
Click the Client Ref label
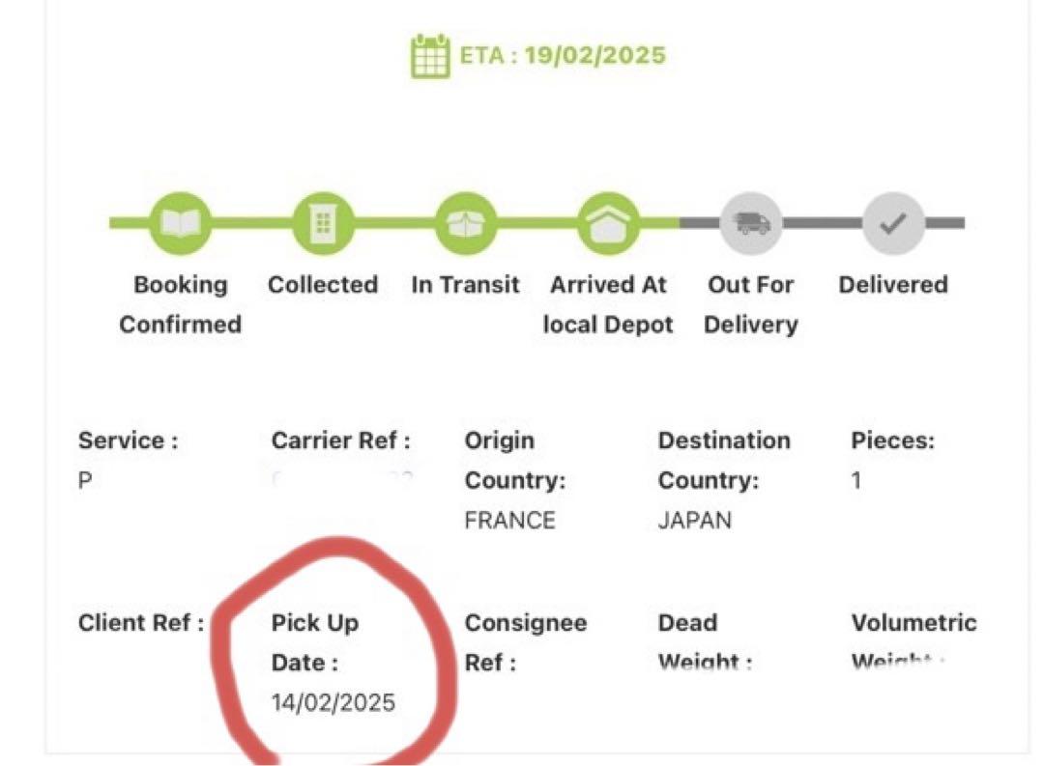pyautogui.click(x=141, y=623)
